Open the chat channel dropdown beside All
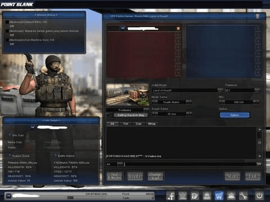Viewport: 270px width, 202px height. coord(120,164)
